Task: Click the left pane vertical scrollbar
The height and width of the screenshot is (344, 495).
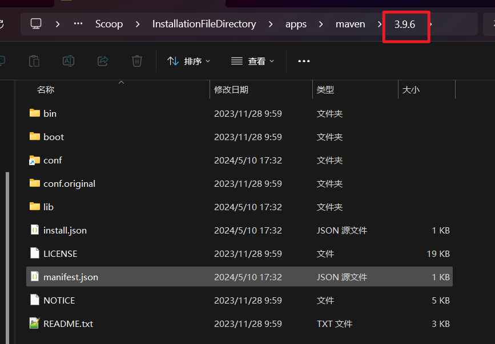Action: point(7,256)
